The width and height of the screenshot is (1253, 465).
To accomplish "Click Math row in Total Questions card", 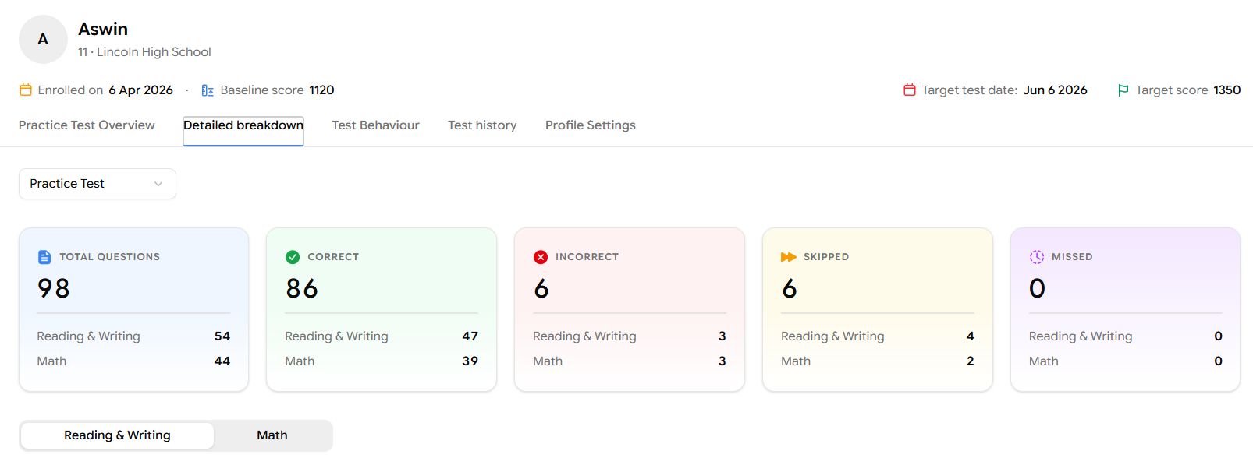I will tap(133, 361).
